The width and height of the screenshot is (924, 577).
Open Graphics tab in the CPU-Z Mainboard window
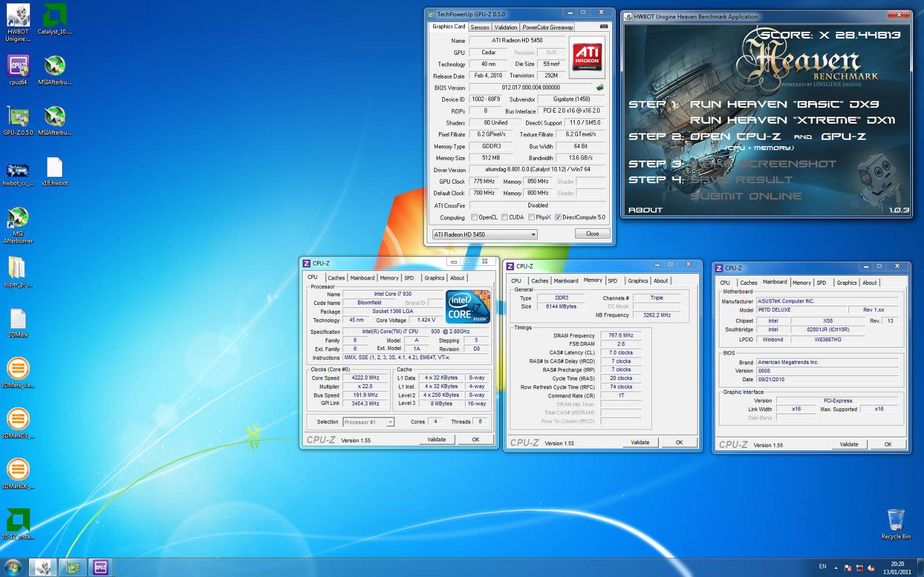coord(847,282)
